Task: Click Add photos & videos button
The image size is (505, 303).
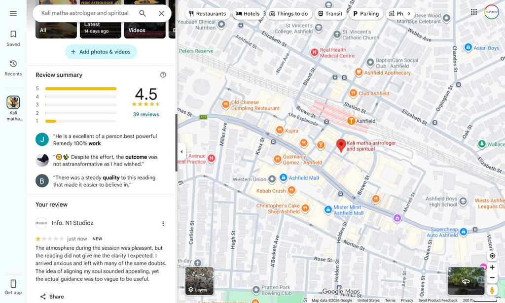Action: coord(101,52)
